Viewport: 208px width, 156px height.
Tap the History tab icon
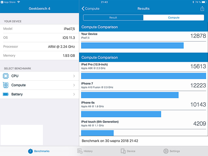coord(80,151)
